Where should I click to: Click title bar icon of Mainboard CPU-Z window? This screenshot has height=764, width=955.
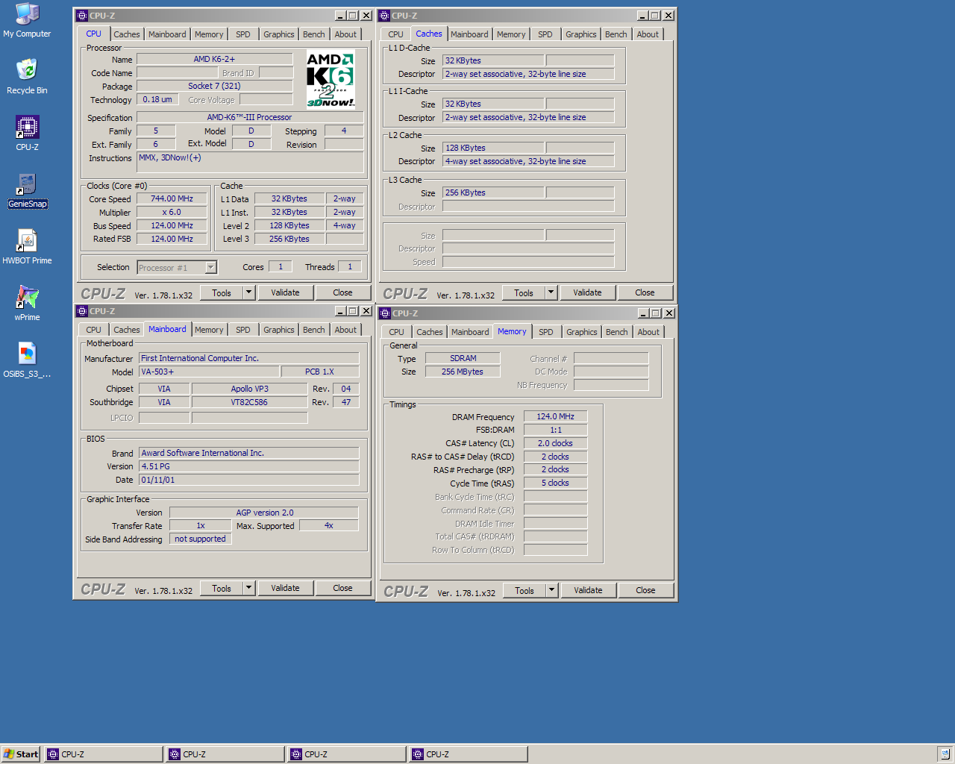(82, 311)
